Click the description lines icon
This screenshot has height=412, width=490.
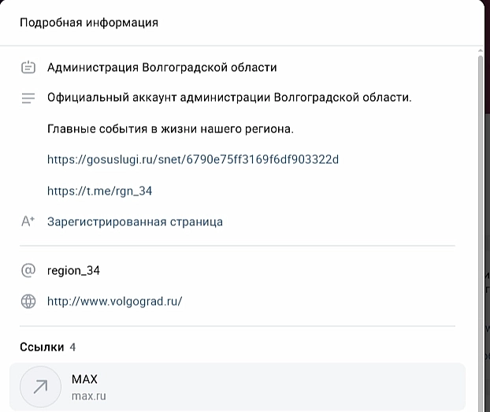click(28, 98)
